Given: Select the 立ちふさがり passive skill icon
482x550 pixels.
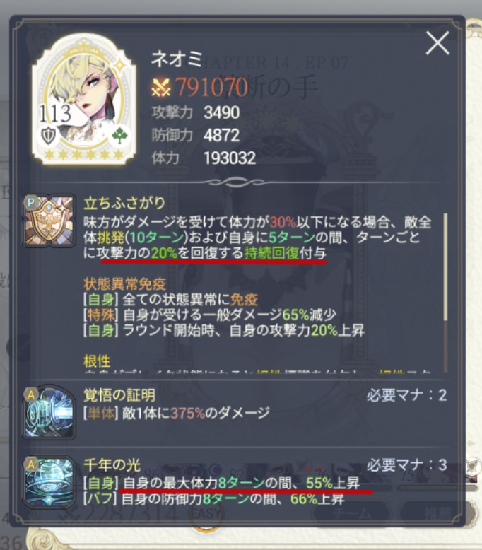Looking at the screenshot, I should [x=49, y=221].
